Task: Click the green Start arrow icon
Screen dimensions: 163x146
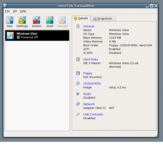Action: coord(50,20)
